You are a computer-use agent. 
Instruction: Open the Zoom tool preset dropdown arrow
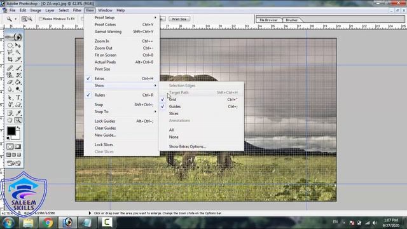coord(15,19)
